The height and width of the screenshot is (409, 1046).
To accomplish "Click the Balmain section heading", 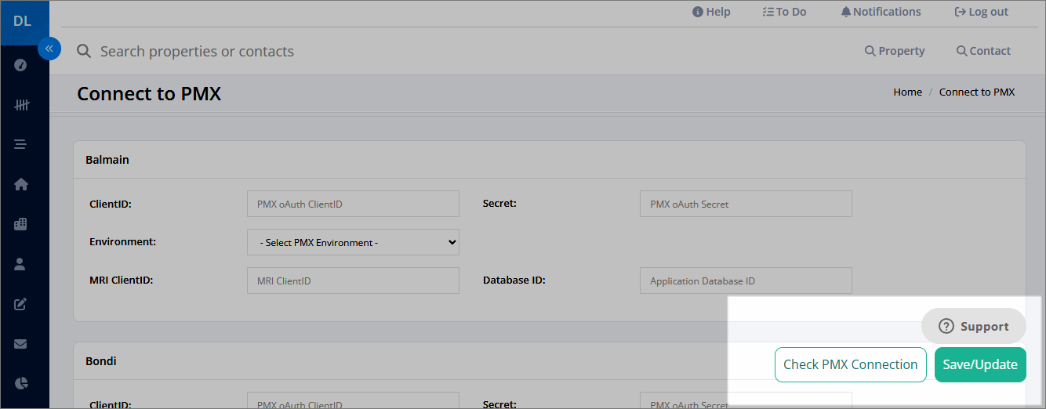I will click(x=107, y=159).
